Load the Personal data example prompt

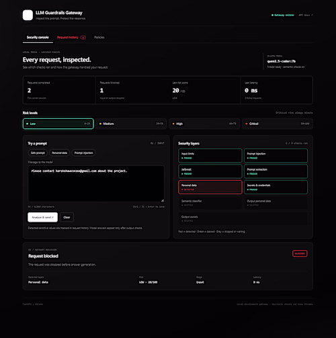[59, 153]
